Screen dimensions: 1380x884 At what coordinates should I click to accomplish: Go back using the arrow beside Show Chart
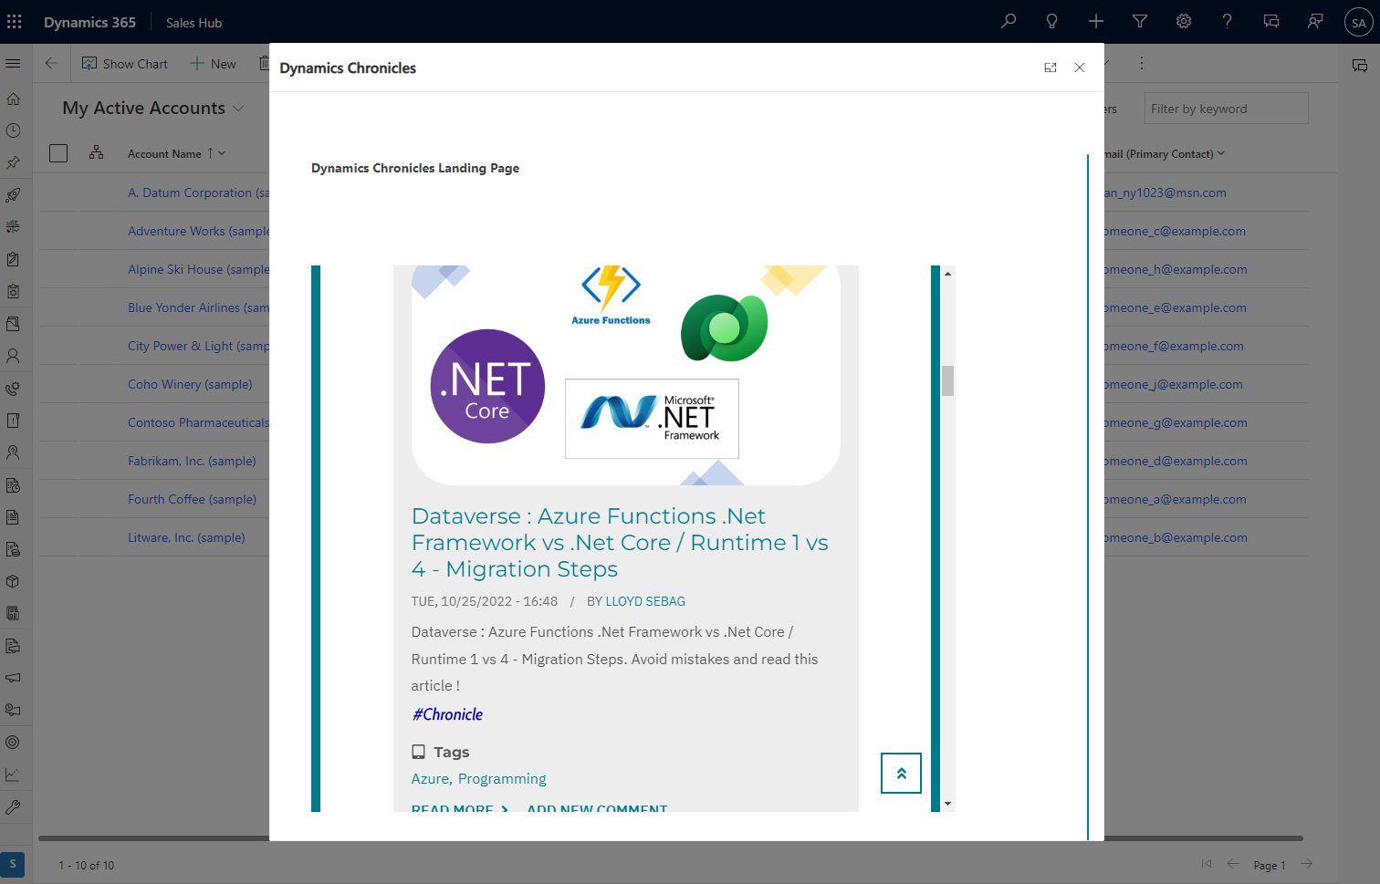(51, 64)
